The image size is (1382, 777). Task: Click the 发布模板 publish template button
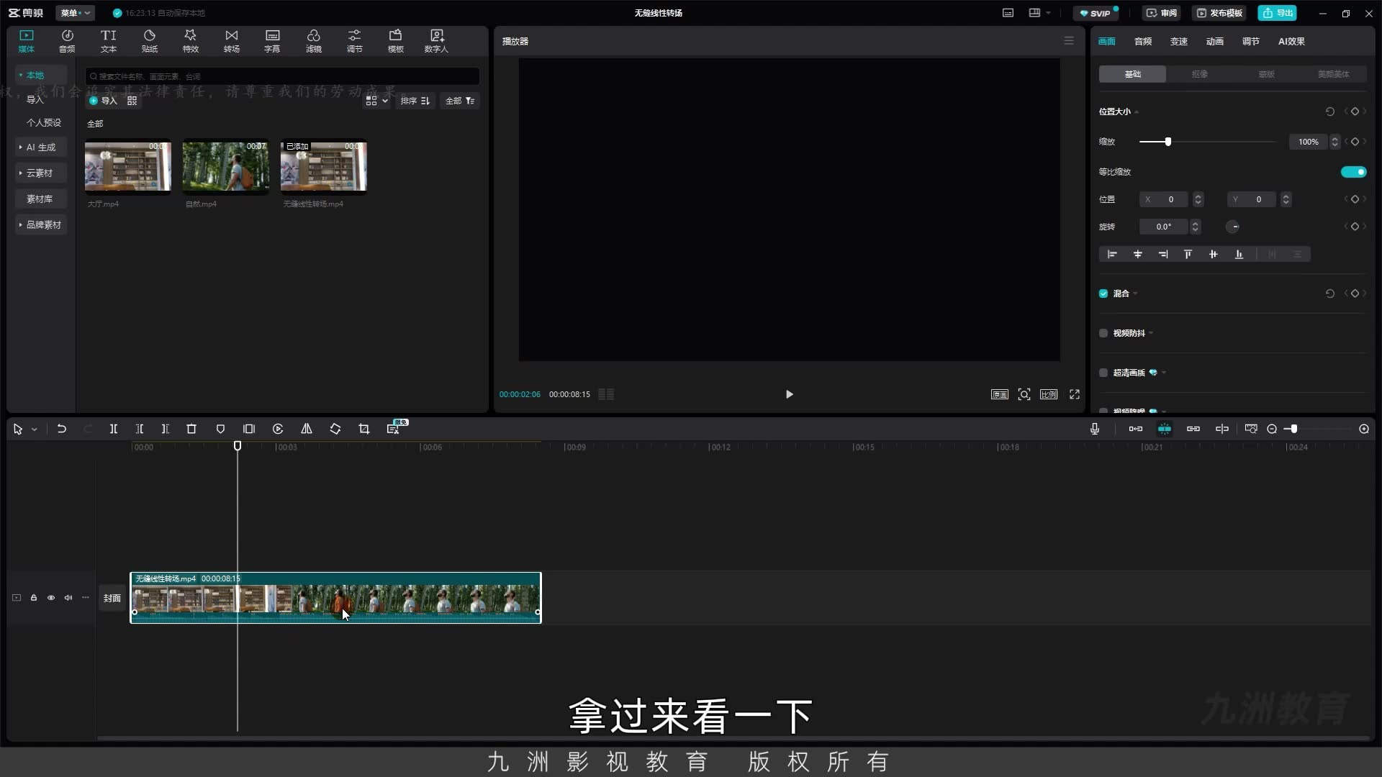pos(1219,13)
